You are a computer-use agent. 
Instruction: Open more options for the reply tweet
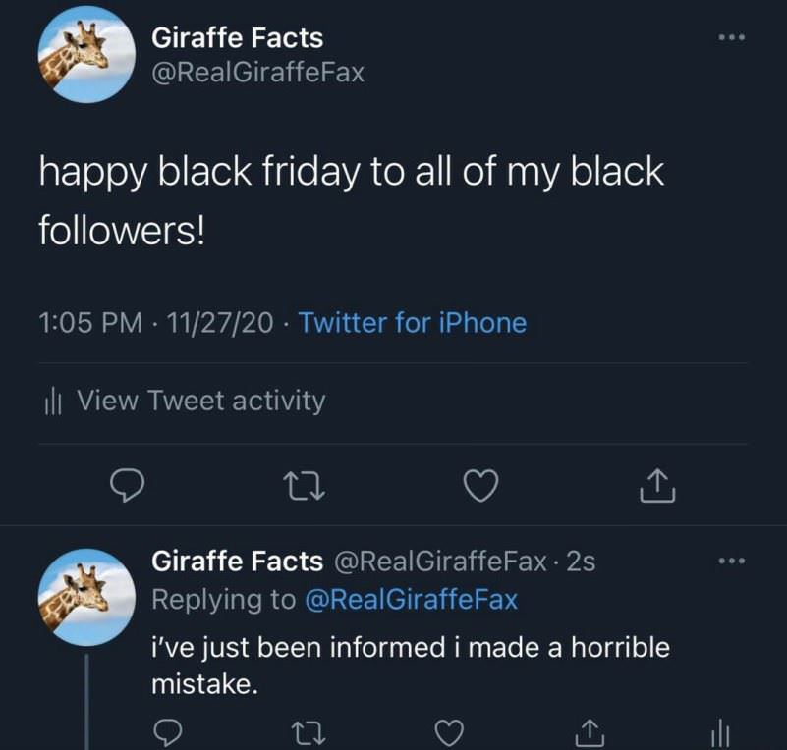click(732, 562)
